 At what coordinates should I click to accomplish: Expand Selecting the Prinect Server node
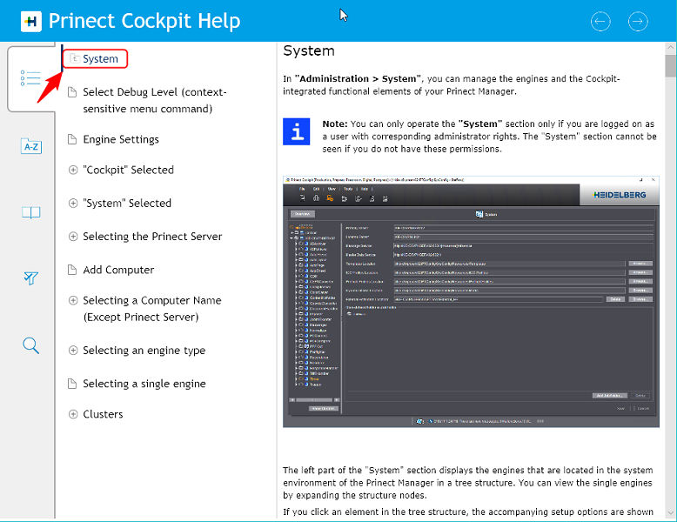click(x=73, y=237)
